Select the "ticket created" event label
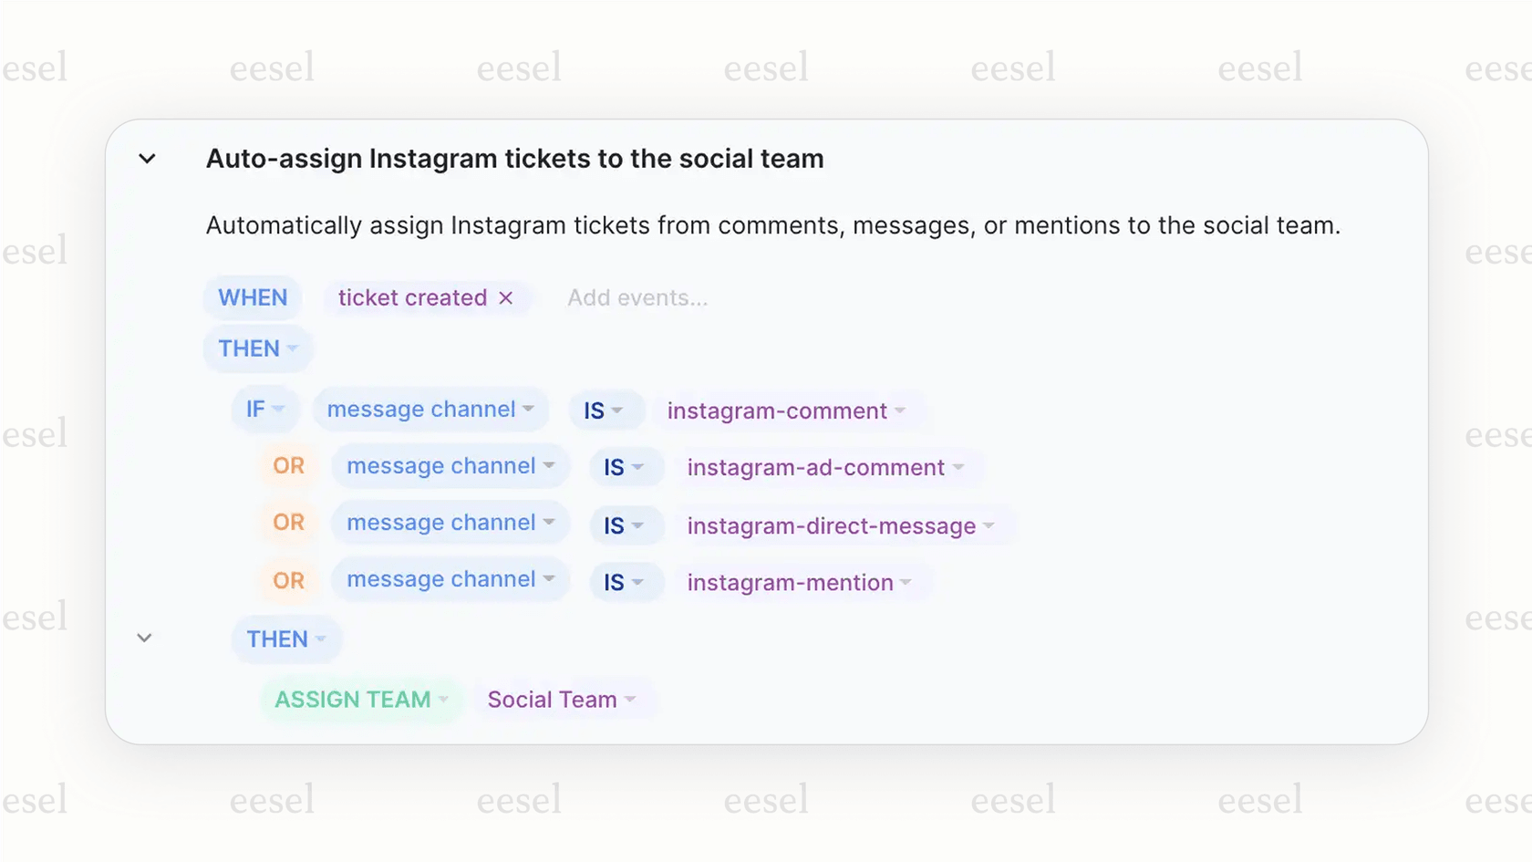Image resolution: width=1532 pixels, height=862 pixels. [411, 297]
